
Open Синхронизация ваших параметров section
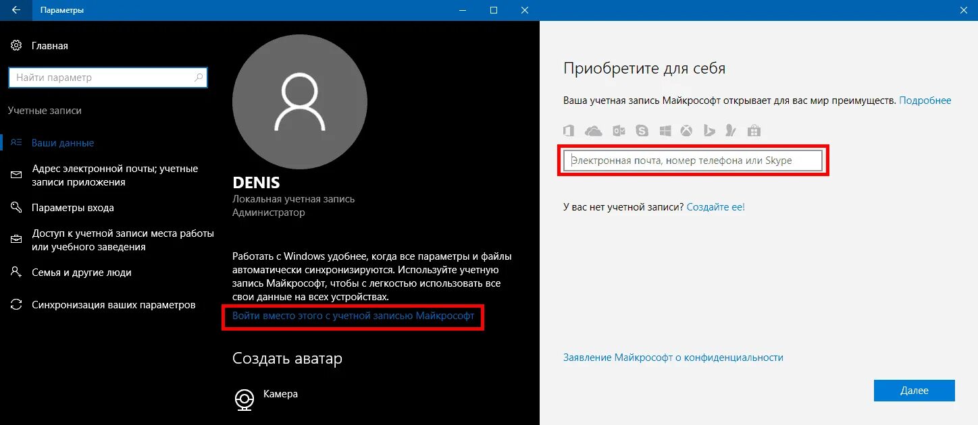pyautogui.click(x=113, y=305)
